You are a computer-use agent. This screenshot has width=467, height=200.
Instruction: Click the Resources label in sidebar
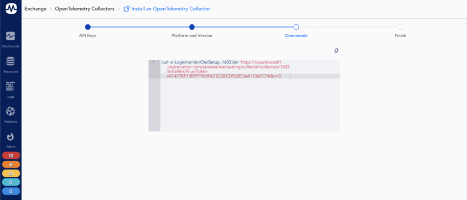click(x=11, y=72)
